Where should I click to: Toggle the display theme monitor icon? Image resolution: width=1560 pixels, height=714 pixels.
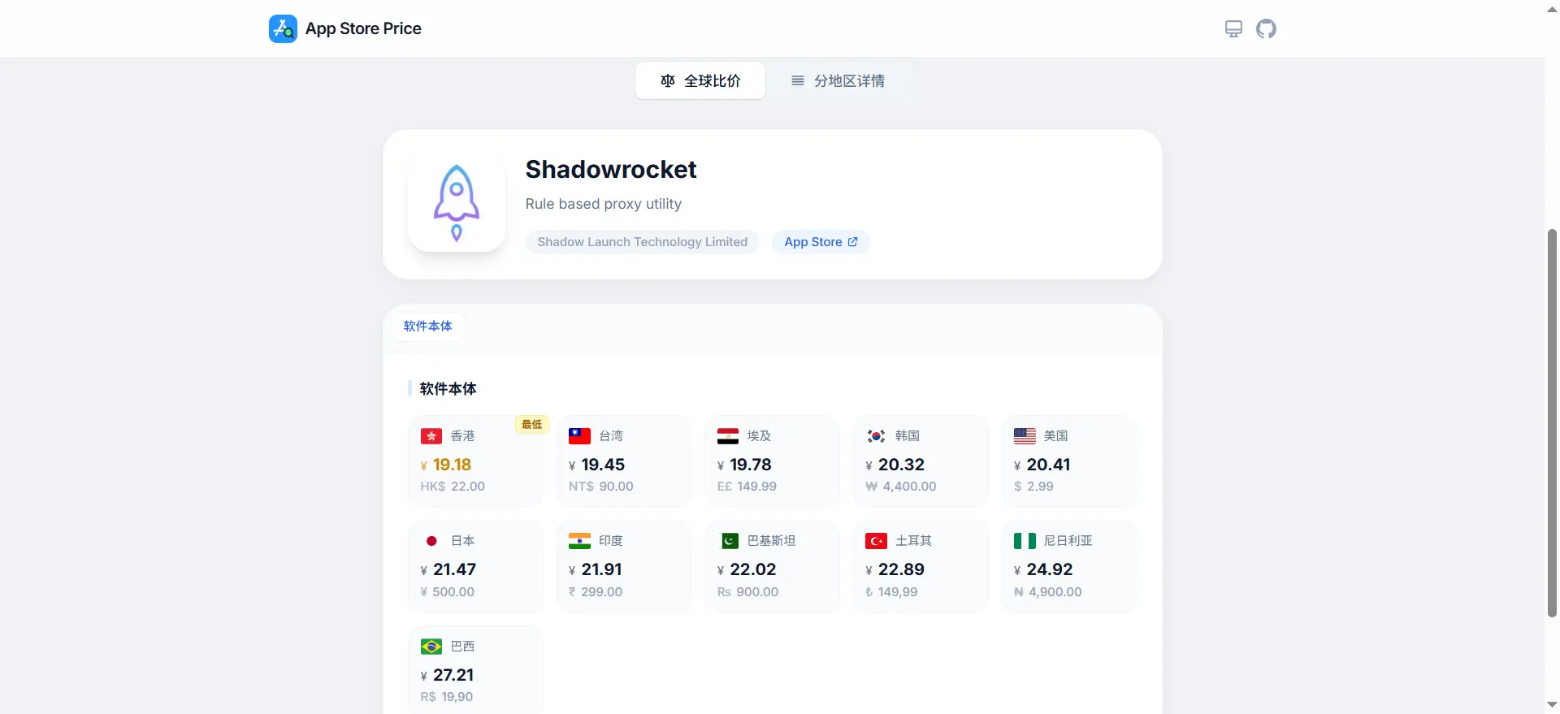click(1233, 29)
